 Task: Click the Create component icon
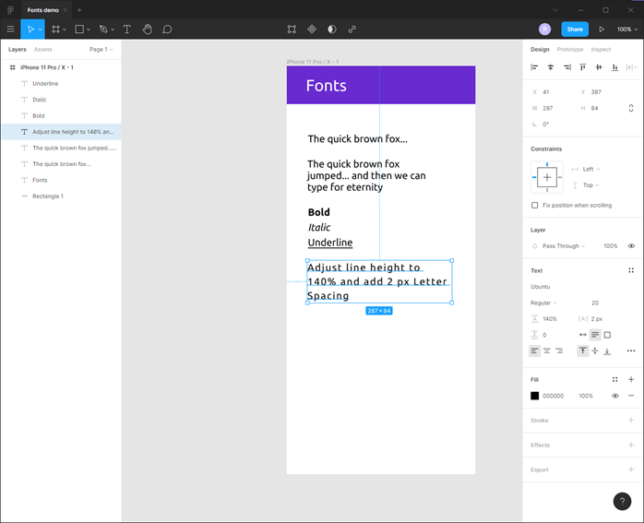click(x=312, y=30)
